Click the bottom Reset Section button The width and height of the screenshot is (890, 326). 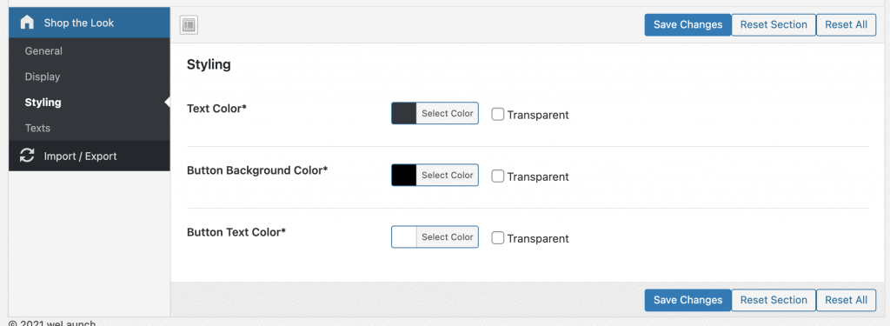pos(773,300)
